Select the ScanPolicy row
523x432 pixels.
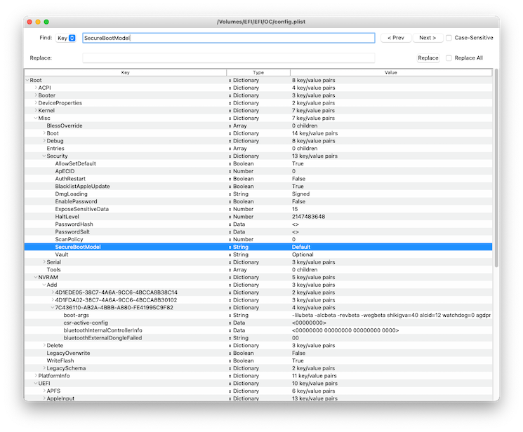(x=258, y=239)
